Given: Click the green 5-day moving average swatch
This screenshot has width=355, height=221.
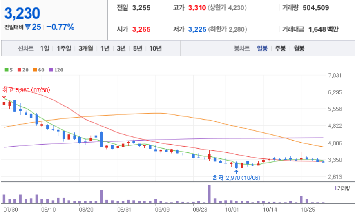Looking at the screenshot, I should [x=7, y=70].
